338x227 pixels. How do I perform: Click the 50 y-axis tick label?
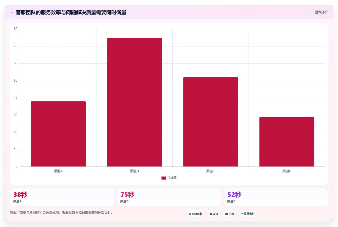[x=16, y=81]
